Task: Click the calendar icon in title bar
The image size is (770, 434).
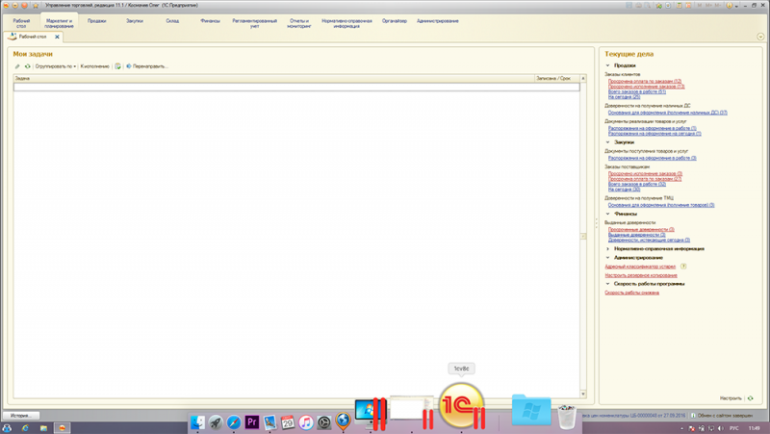Action: point(688,6)
